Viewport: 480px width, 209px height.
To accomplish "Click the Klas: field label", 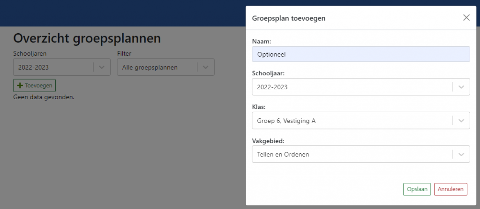I will pyautogui.click(x=258, y=107).
